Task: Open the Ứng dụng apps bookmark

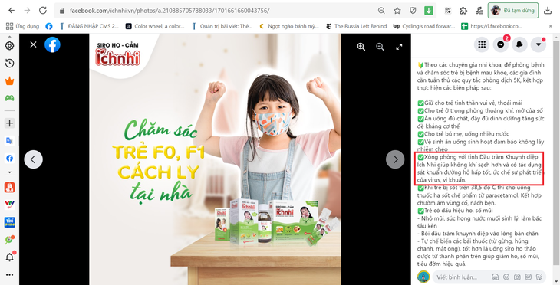Action: coord(23,26)
